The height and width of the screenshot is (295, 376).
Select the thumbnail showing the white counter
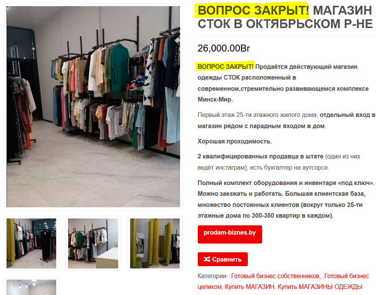tap(93, 243)
